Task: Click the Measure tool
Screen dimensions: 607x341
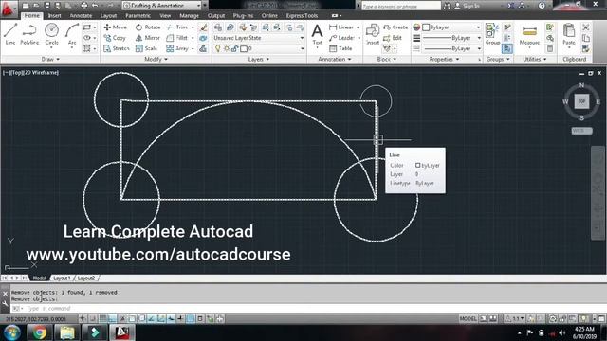Action: pyautogui.click(x=529, y=35)
